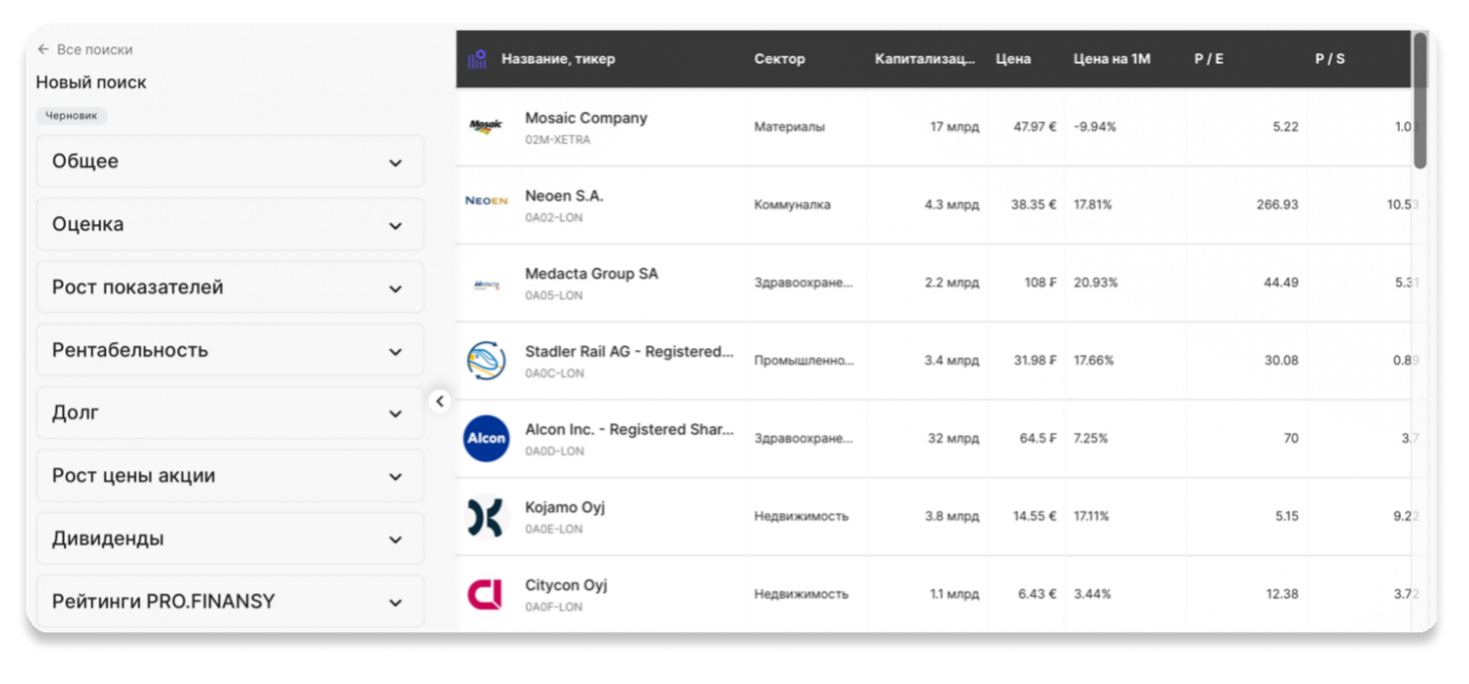
Task: Sort by P / E column header
Action: coord(1209,60)
